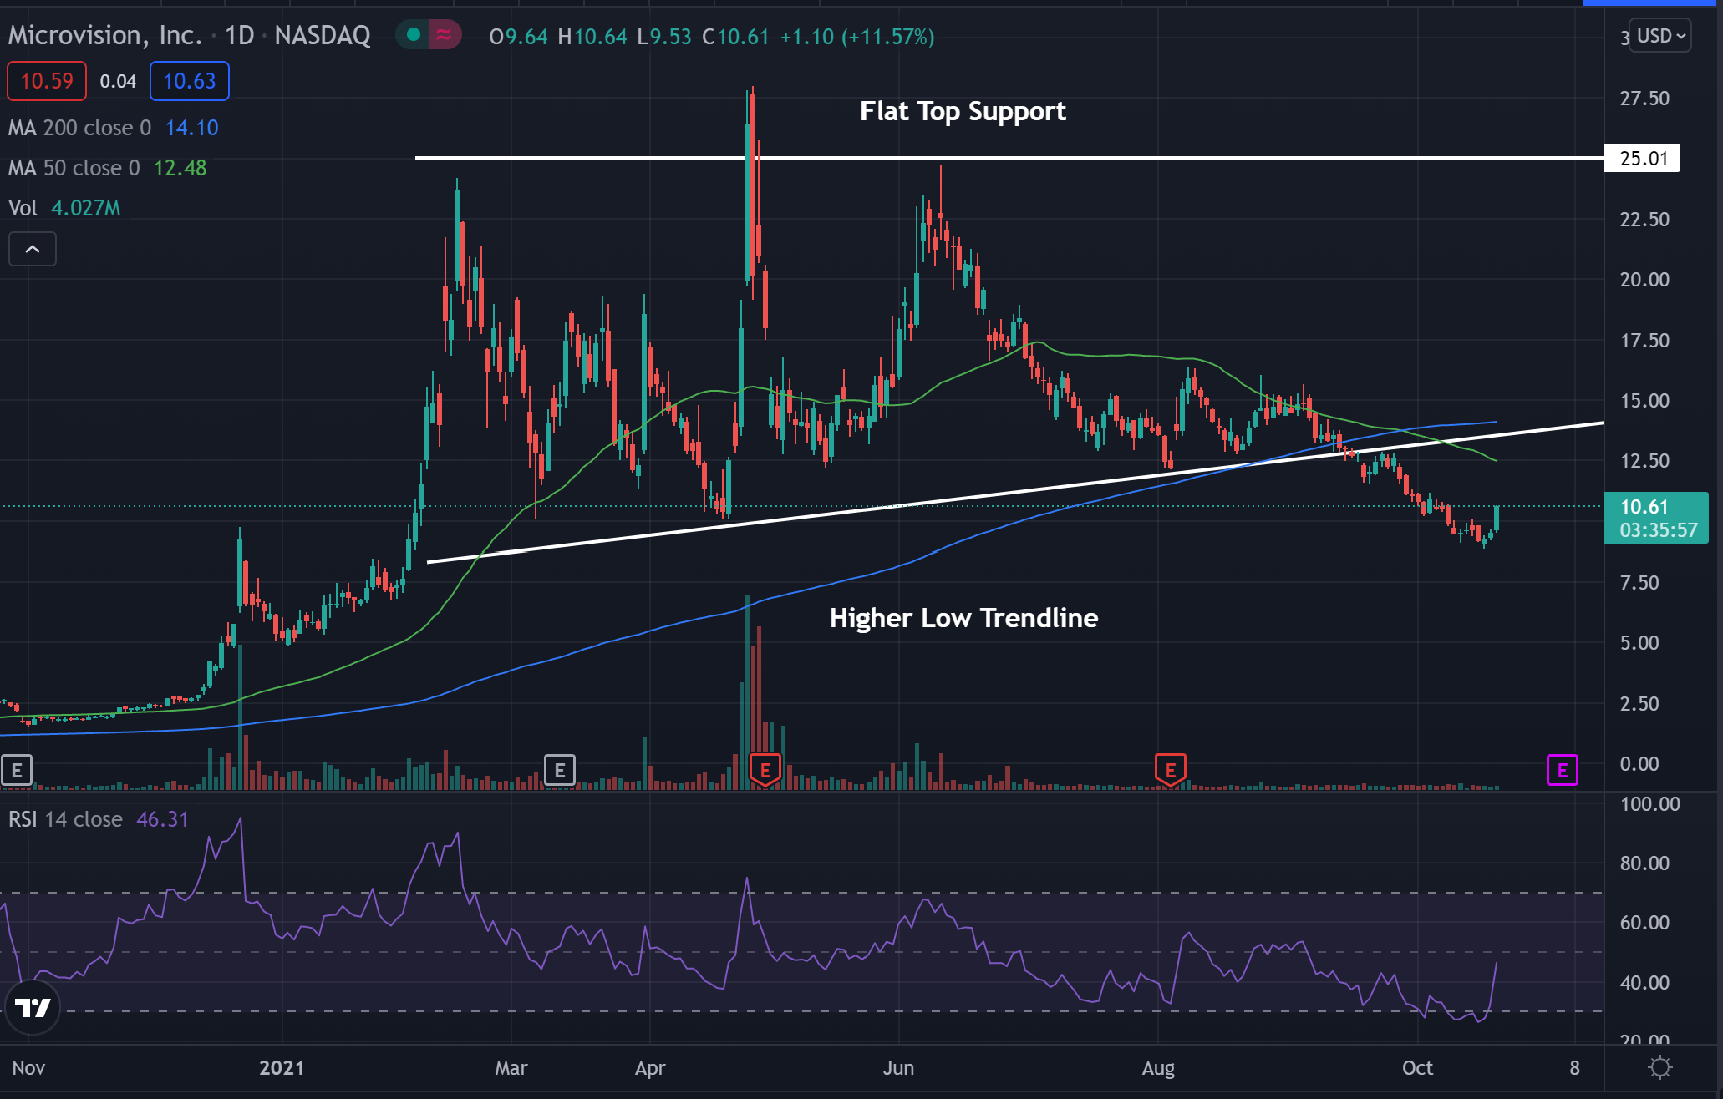Click the 1D interval label

click(x=240, y=35)
